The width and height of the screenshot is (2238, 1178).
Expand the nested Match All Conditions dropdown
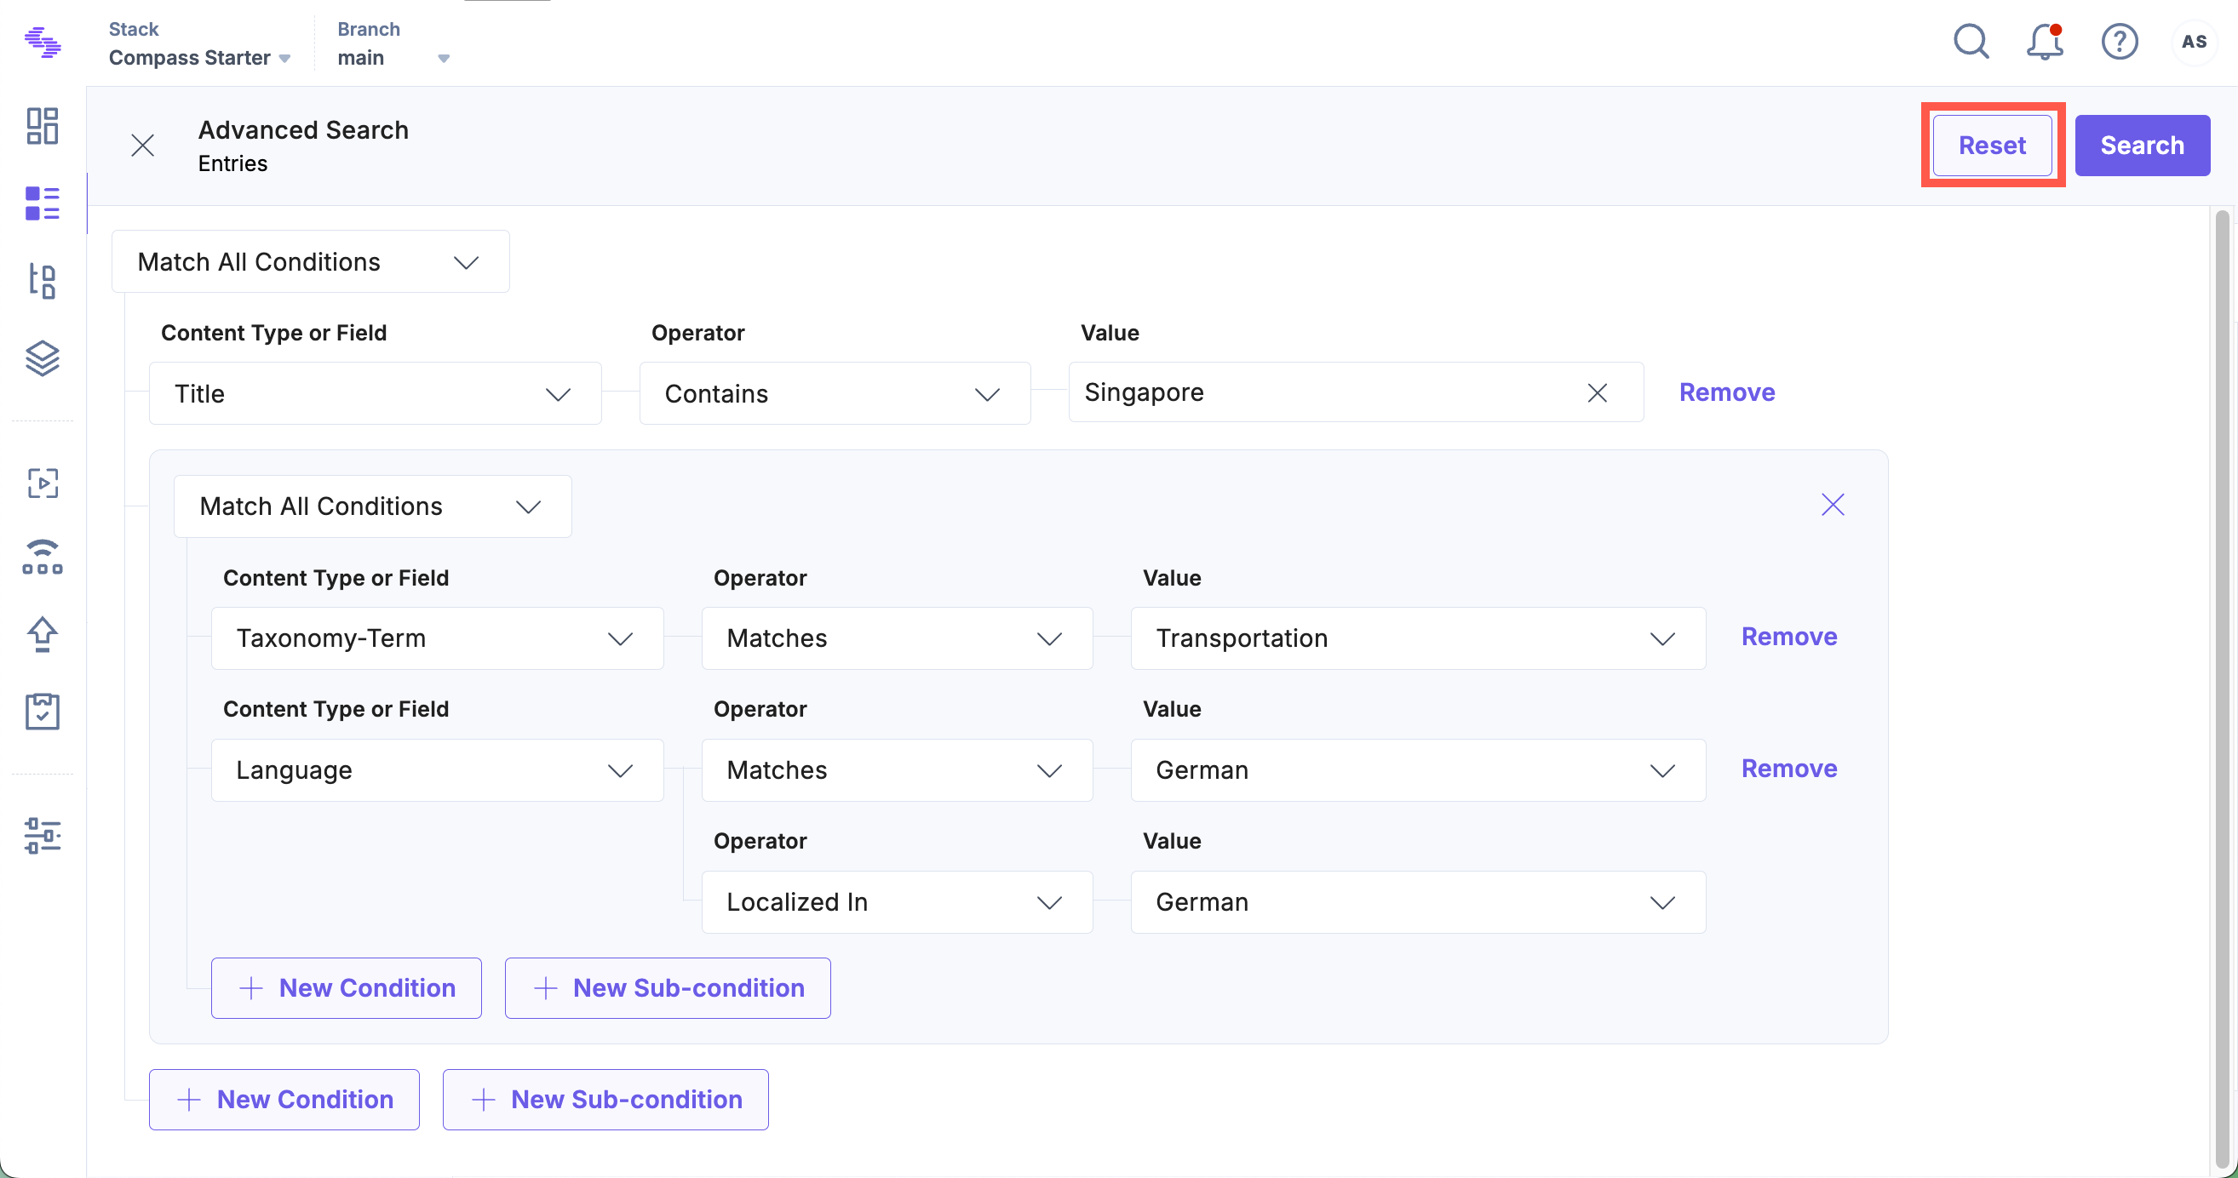[x=373, y=506]
